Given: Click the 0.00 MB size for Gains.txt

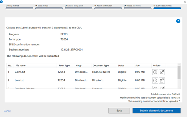Looking at the screenshot, I should [x=140, y=72].
